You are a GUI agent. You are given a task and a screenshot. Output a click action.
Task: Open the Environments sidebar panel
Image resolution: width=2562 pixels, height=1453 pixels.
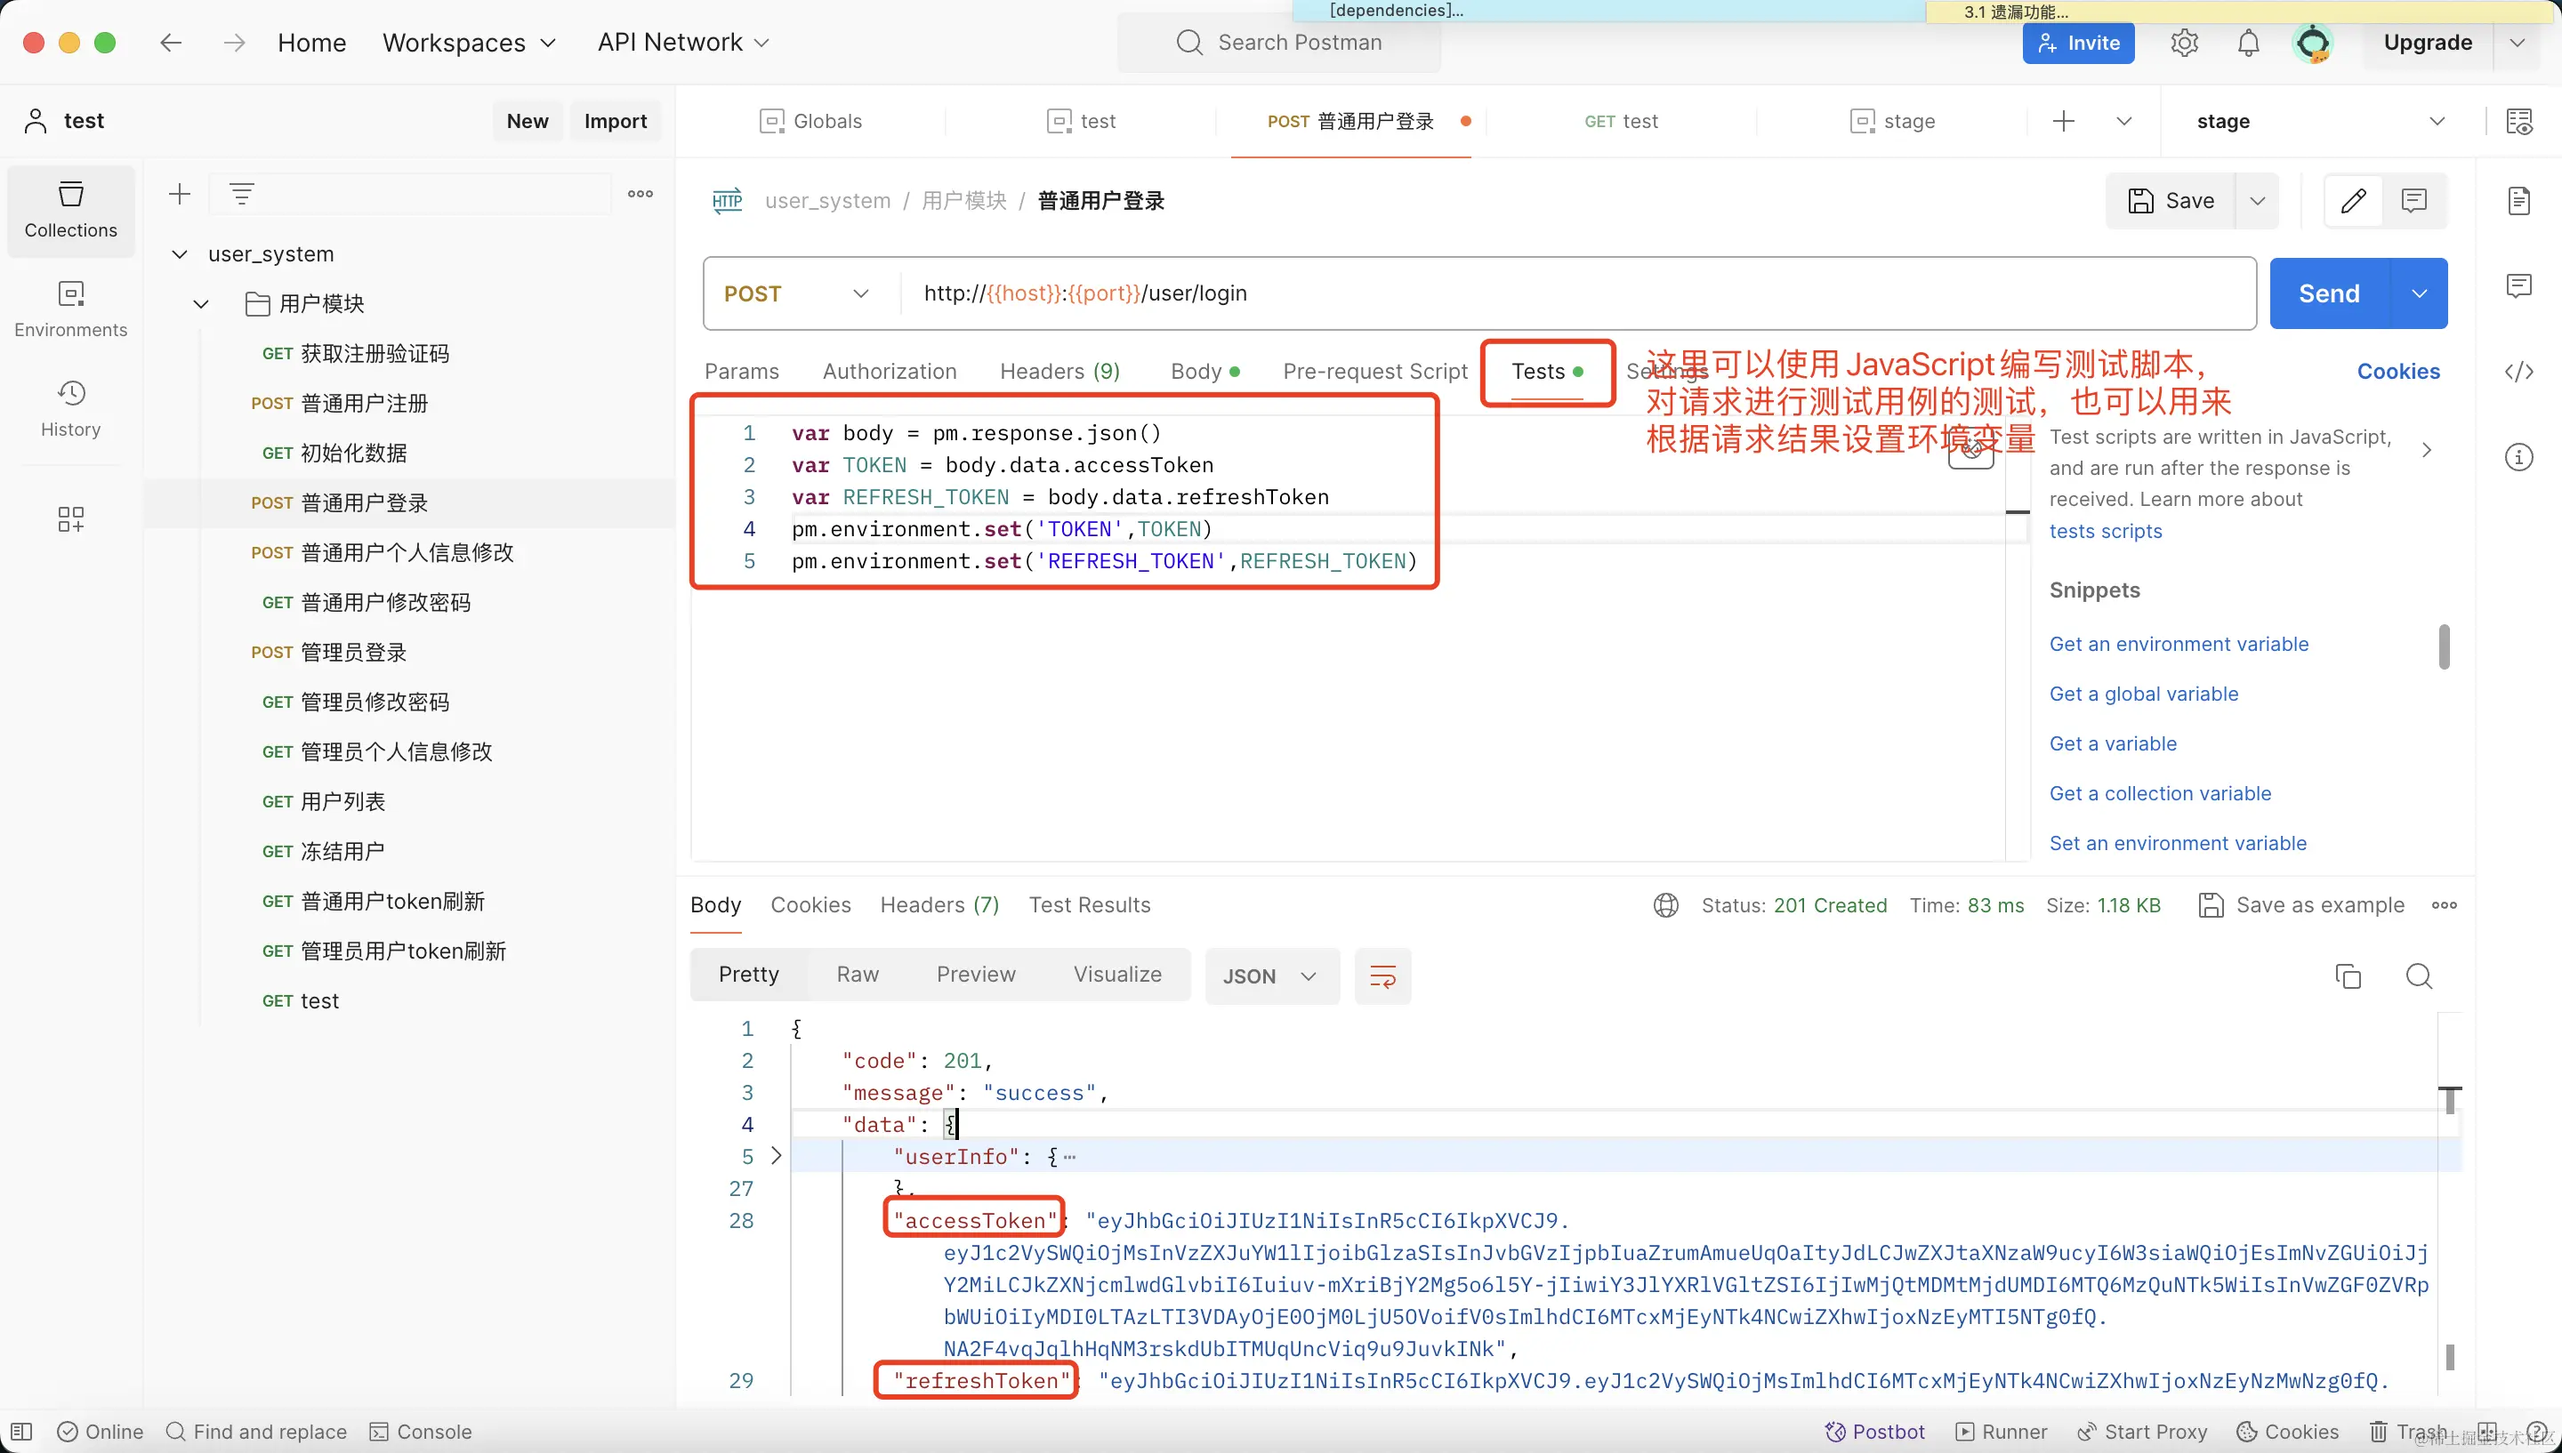tap(71, 309)
